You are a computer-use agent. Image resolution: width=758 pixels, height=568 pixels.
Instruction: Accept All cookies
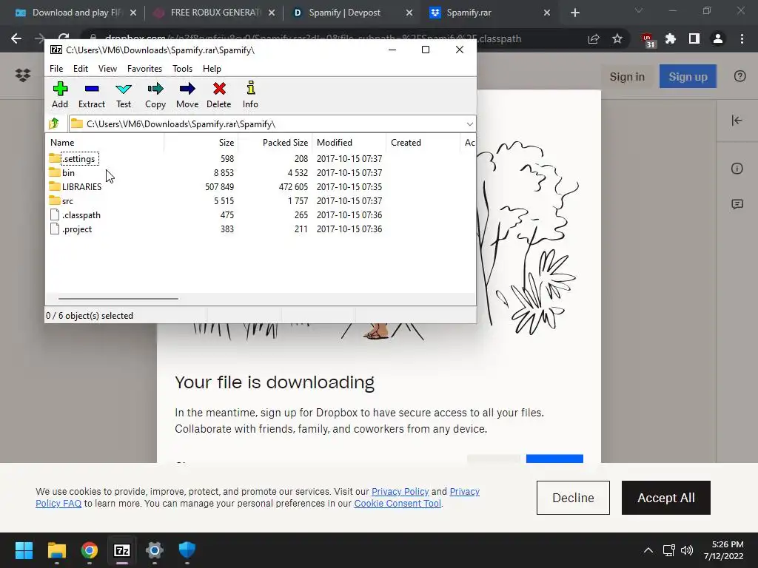(665, 498)
